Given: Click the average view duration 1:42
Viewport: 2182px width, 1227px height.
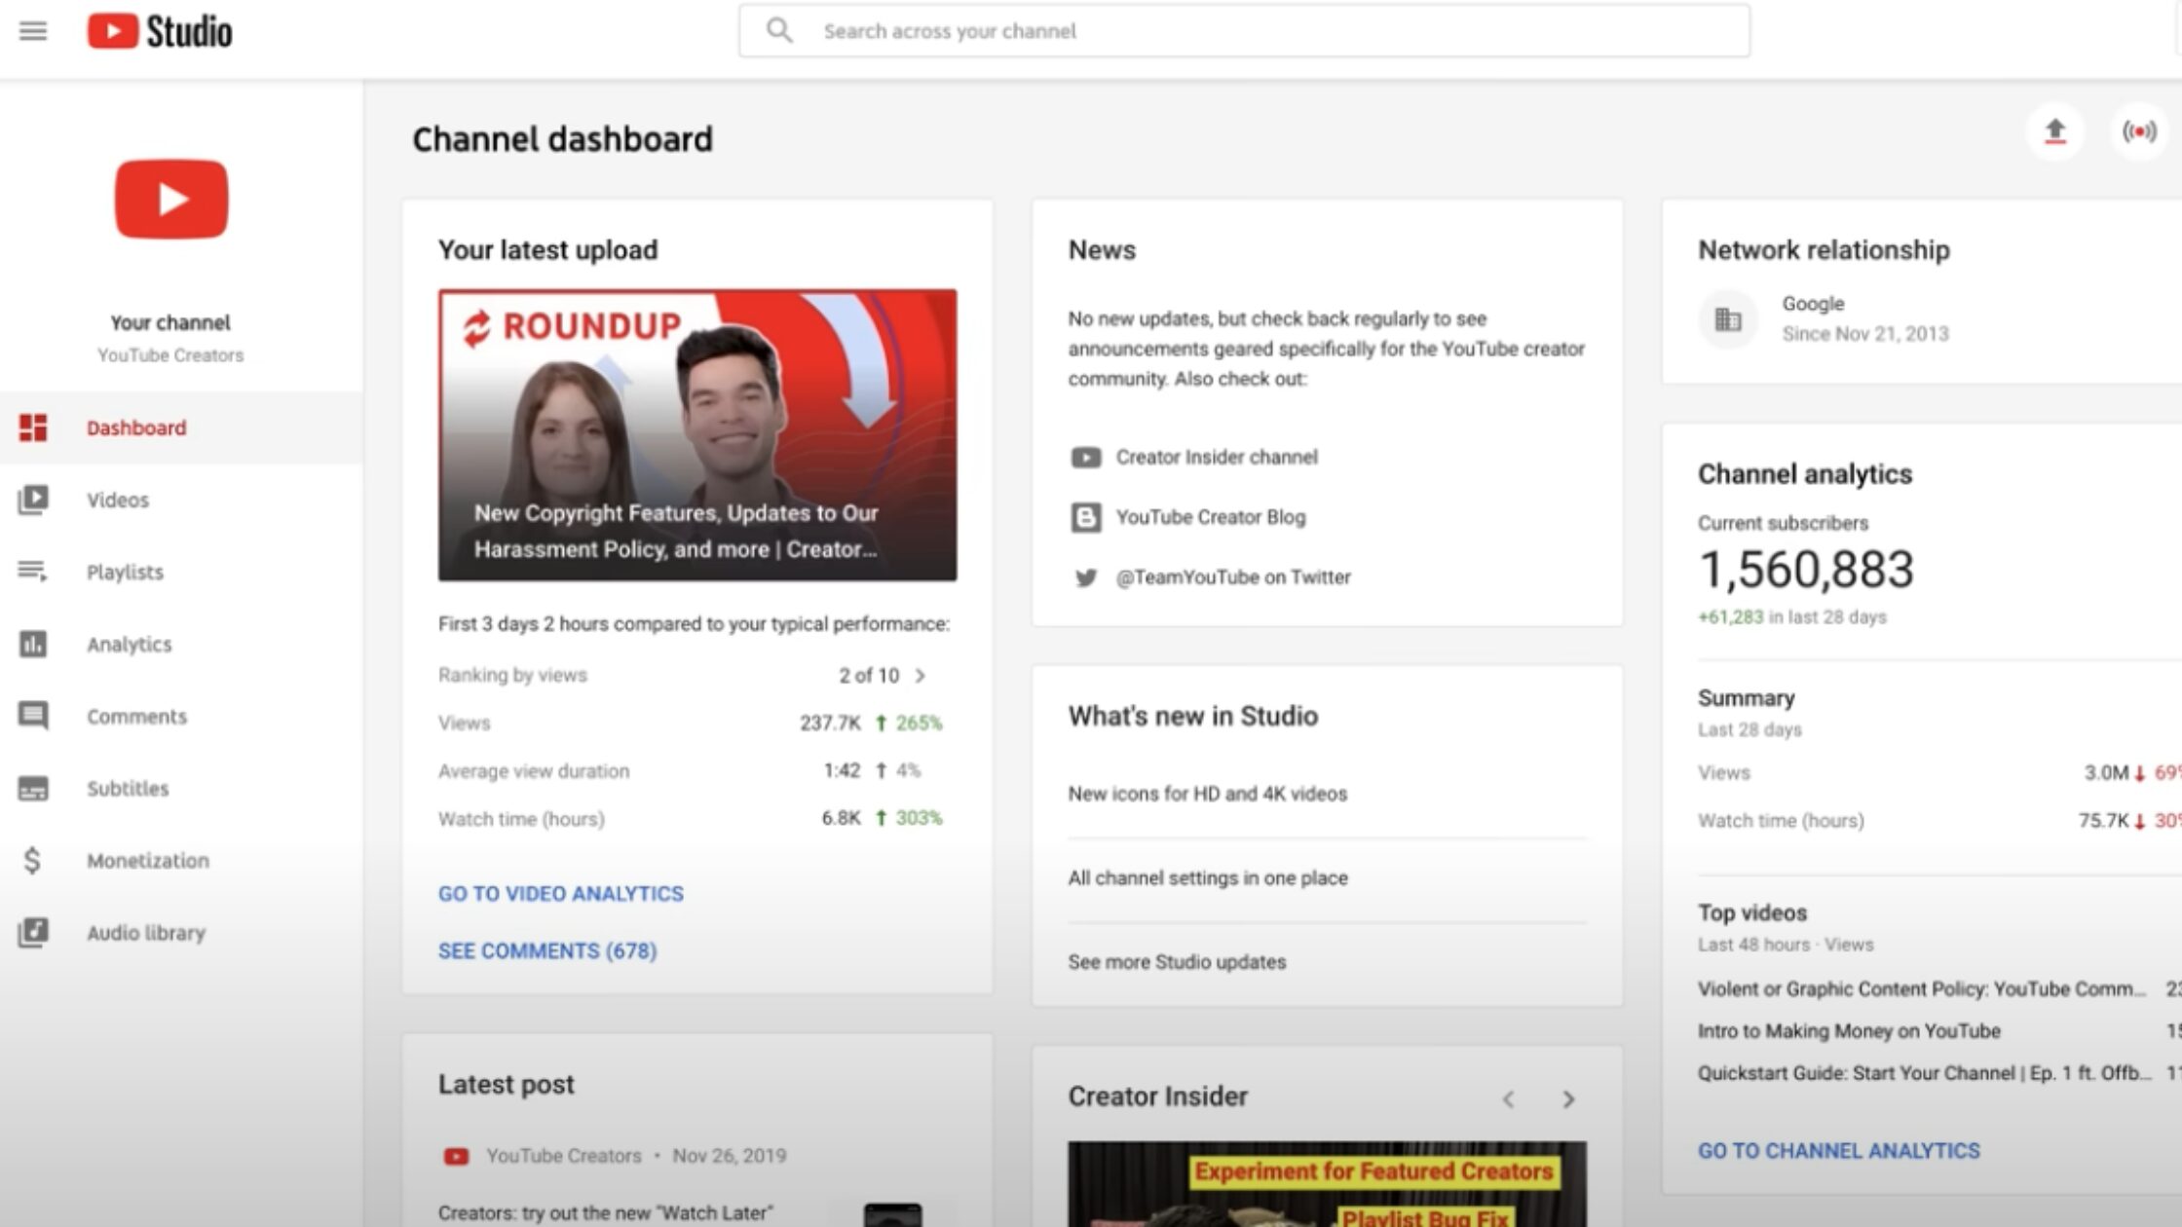Looking at the screenshot, I should click(842, 770).
